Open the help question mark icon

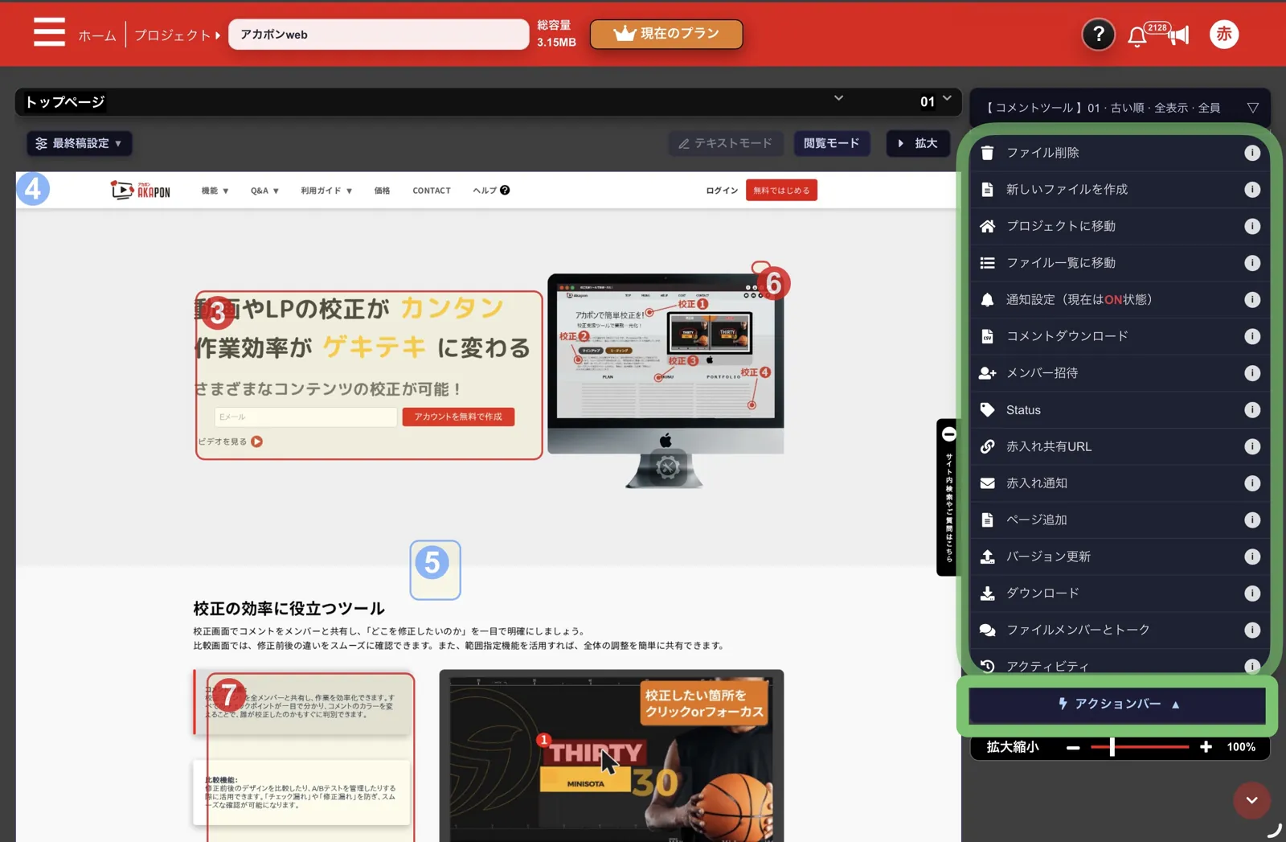click(1098, 35)
